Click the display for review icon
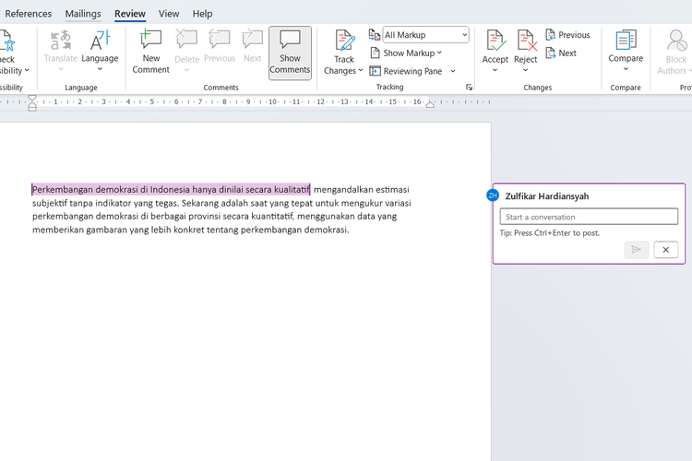 (375, 34)
